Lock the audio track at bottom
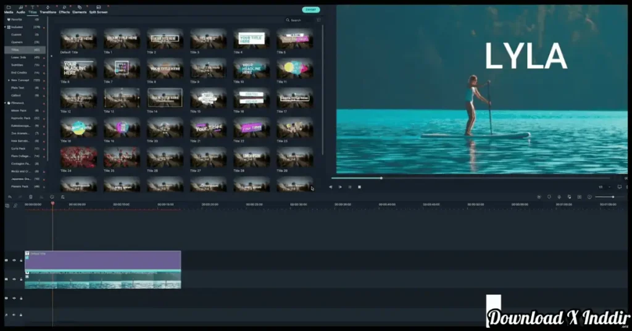The image size is (632, 331). tap(21, 315)
